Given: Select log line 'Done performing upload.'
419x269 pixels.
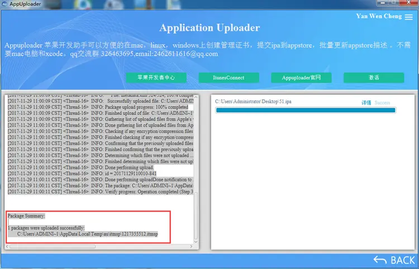Looking at the screenshot, I should pyautogui.click(x=80, y=167).
